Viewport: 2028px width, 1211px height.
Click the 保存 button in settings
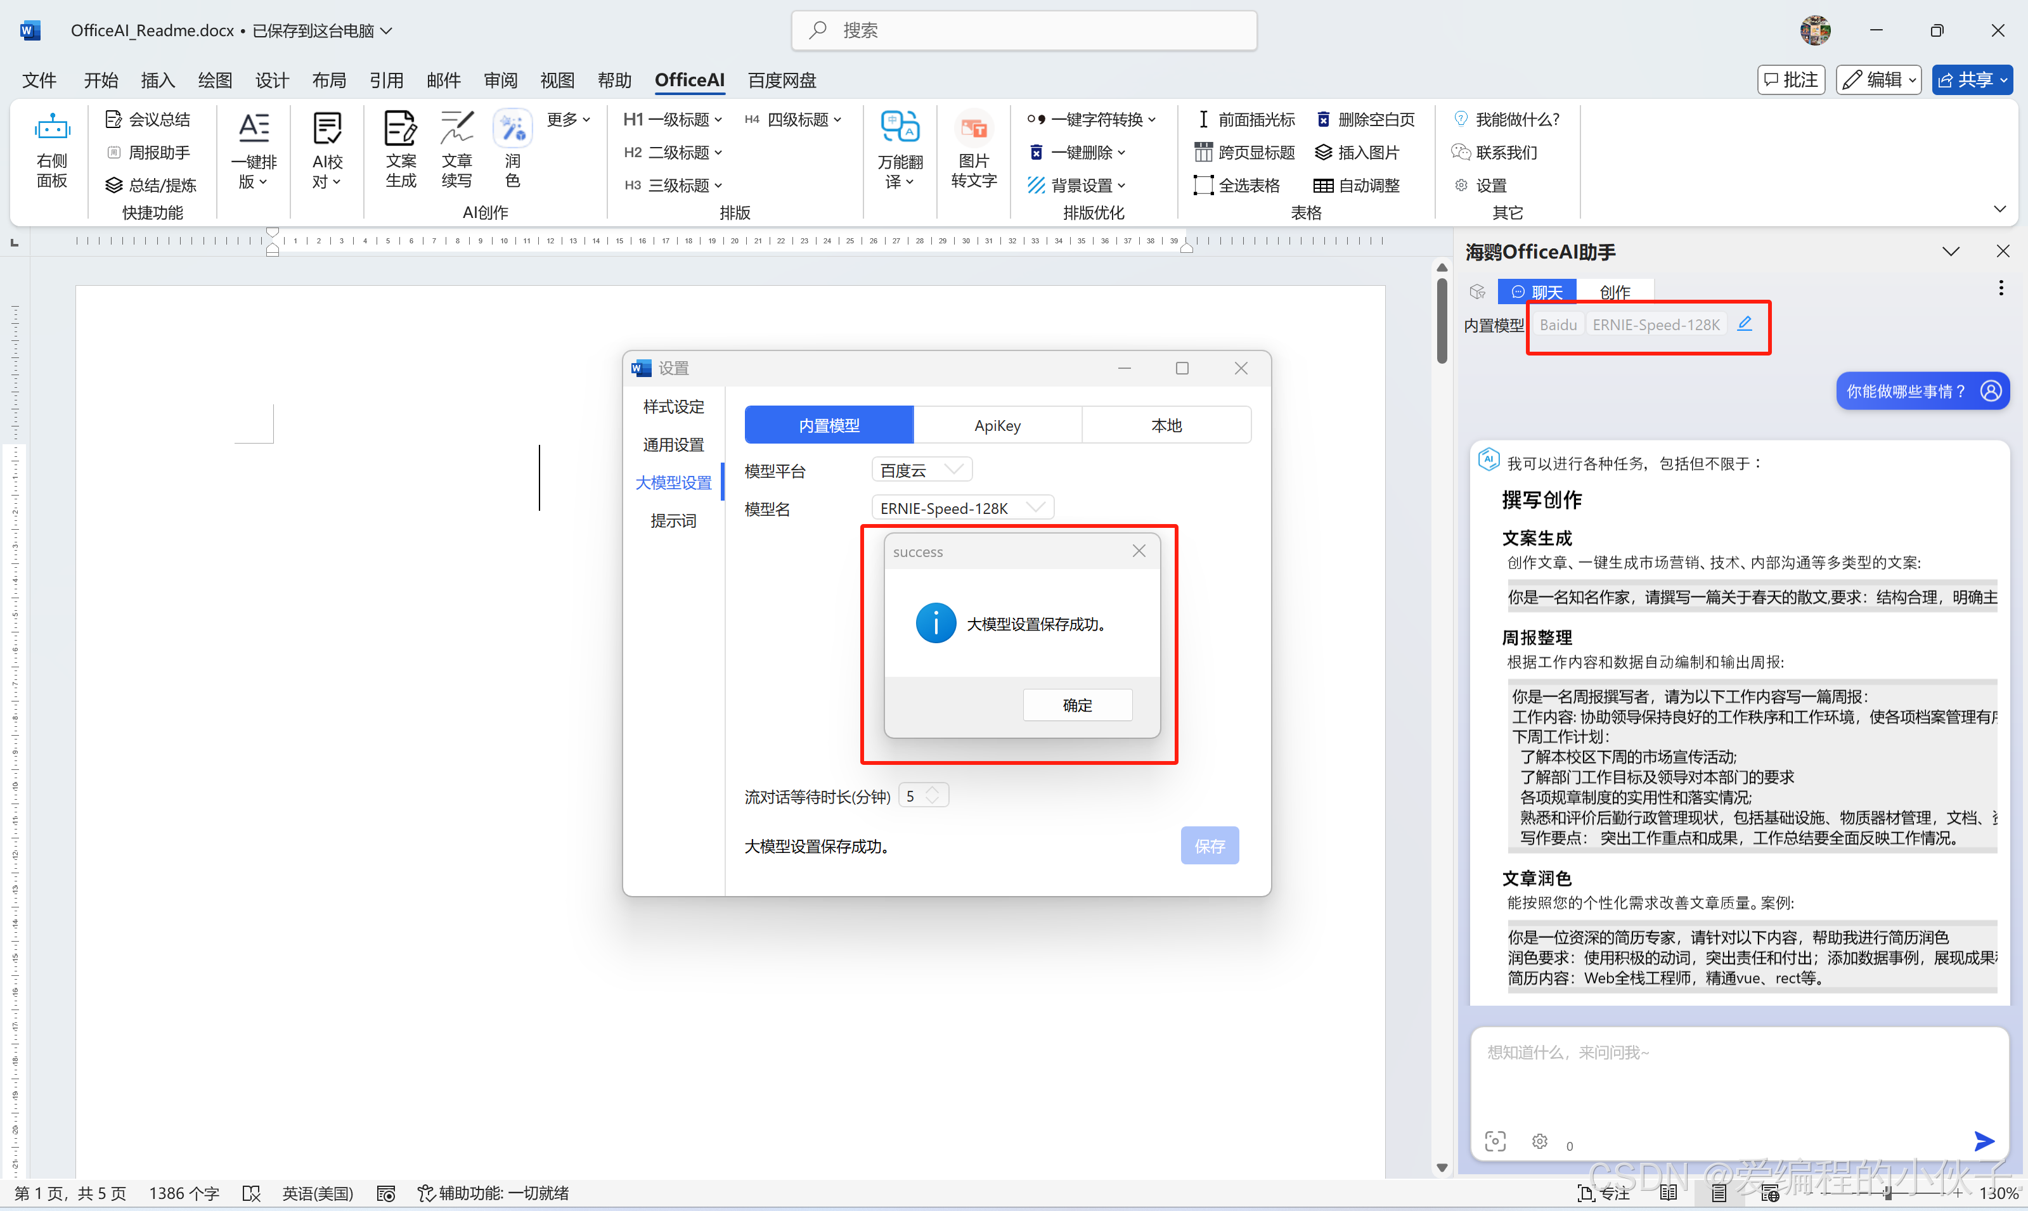(x=1209, y=846)
